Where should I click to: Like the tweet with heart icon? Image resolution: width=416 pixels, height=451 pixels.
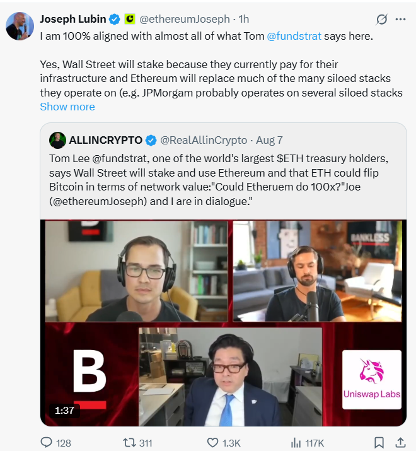pyautogui.click(x=213, y=443)
